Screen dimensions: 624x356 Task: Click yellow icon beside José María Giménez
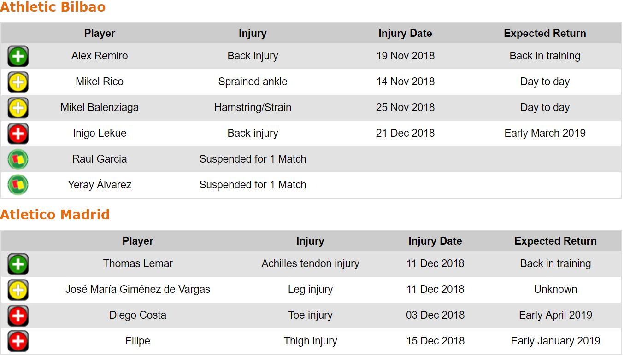pos(18,290)
